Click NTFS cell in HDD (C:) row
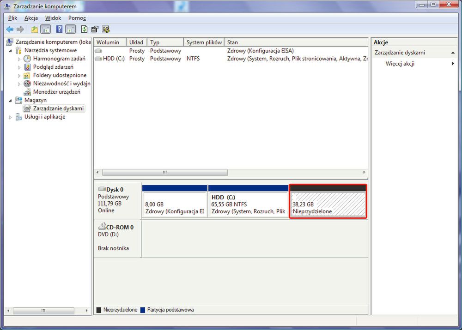This screenshot has width=462, height=330. pos(193,59)
